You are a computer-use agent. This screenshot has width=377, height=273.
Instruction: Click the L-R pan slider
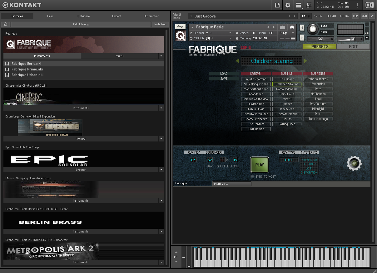click(320, 39)
